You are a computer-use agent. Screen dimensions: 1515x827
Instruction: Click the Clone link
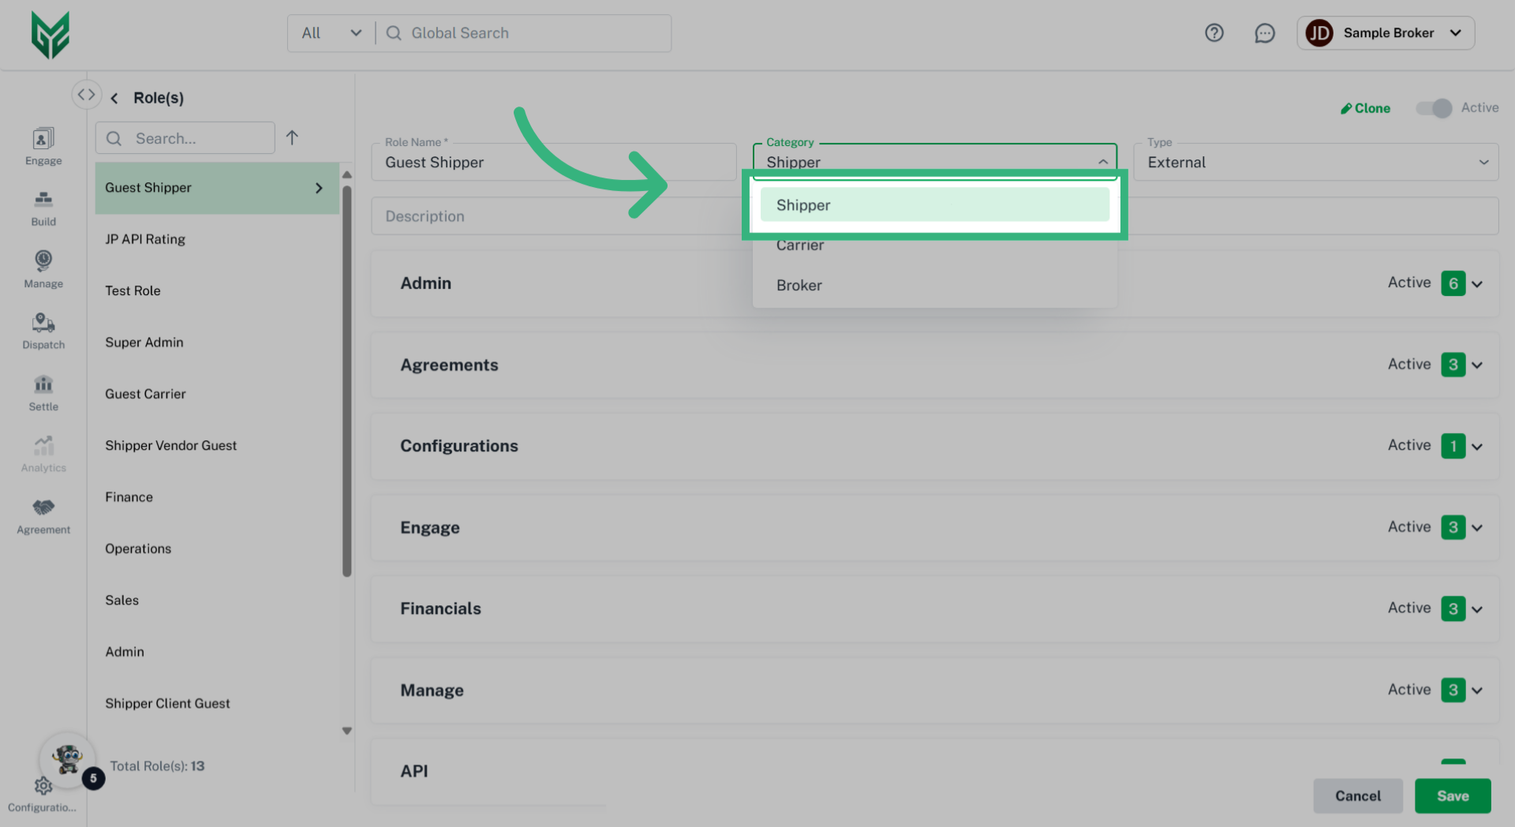(x=1365, y=108)
